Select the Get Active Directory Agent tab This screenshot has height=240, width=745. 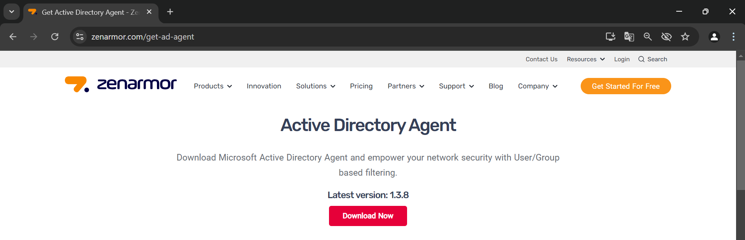click(91, 12)
